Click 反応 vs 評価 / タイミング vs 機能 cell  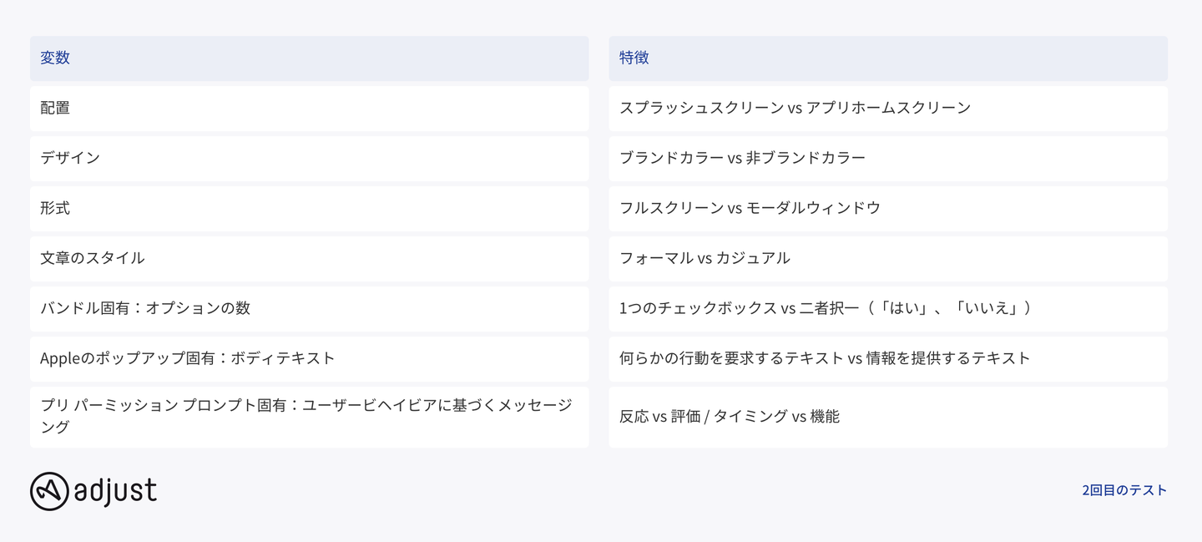coord(887,416)
